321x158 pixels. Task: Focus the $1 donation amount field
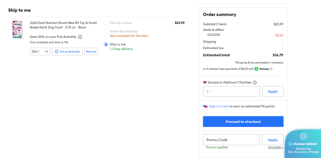coord(231,92)
